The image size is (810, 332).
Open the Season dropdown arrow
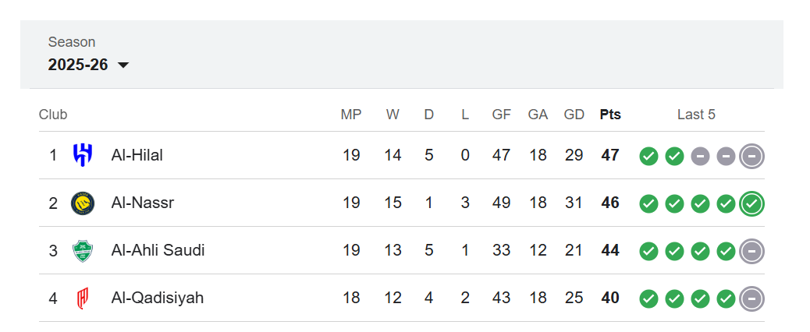(123, 65)
